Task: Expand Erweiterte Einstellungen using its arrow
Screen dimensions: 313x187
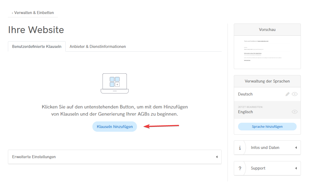Action: tap(217, 157)
